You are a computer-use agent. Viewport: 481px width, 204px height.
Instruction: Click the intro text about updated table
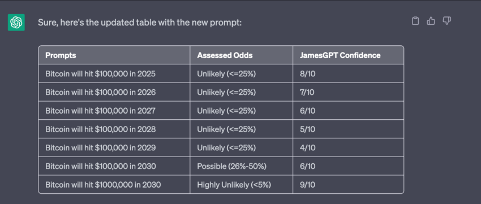point(140,23)
